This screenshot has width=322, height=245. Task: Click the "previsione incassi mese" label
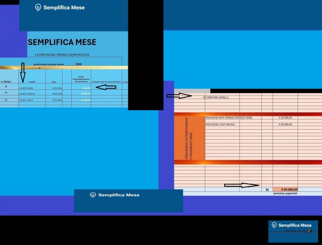[49, 64]
